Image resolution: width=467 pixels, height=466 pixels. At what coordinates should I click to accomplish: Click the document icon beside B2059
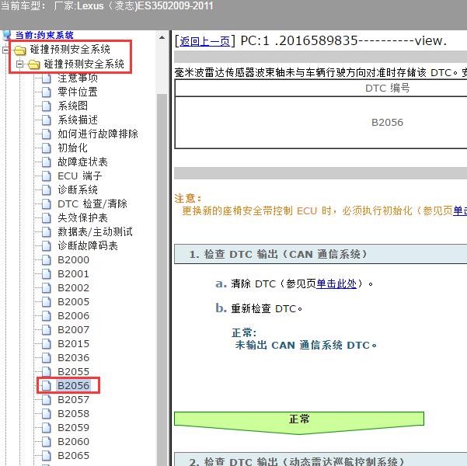[46, 428]
